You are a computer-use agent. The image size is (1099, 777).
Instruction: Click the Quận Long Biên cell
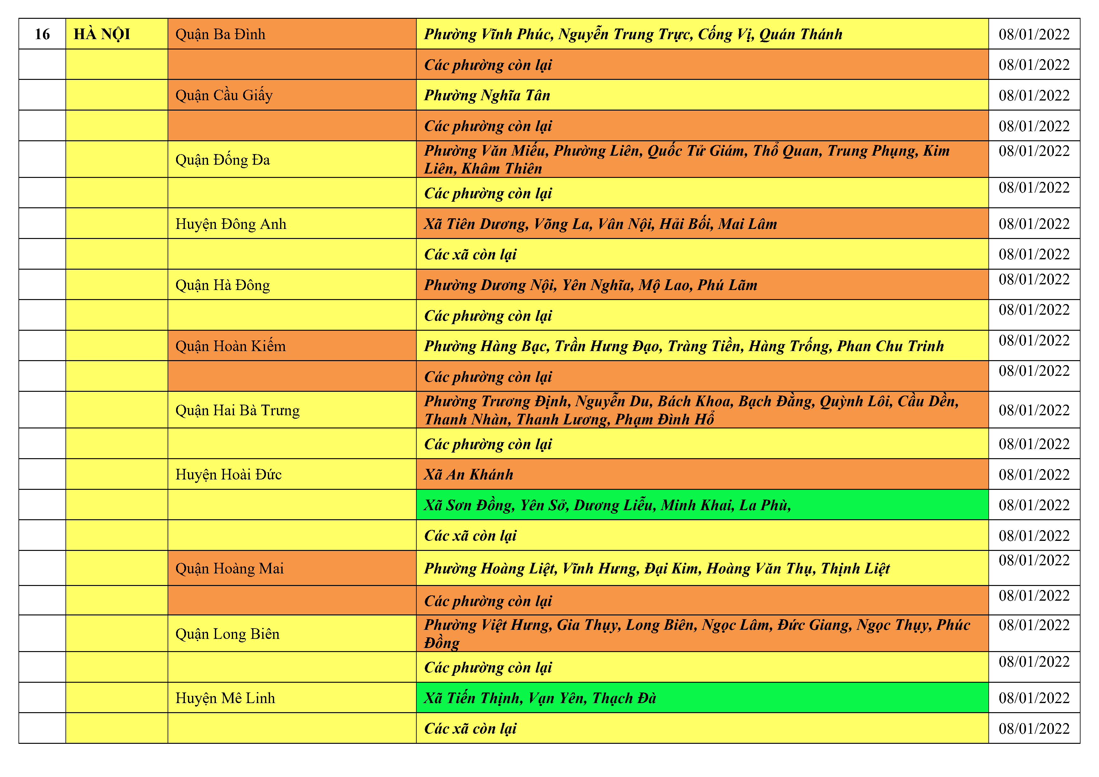coord(227,634)
